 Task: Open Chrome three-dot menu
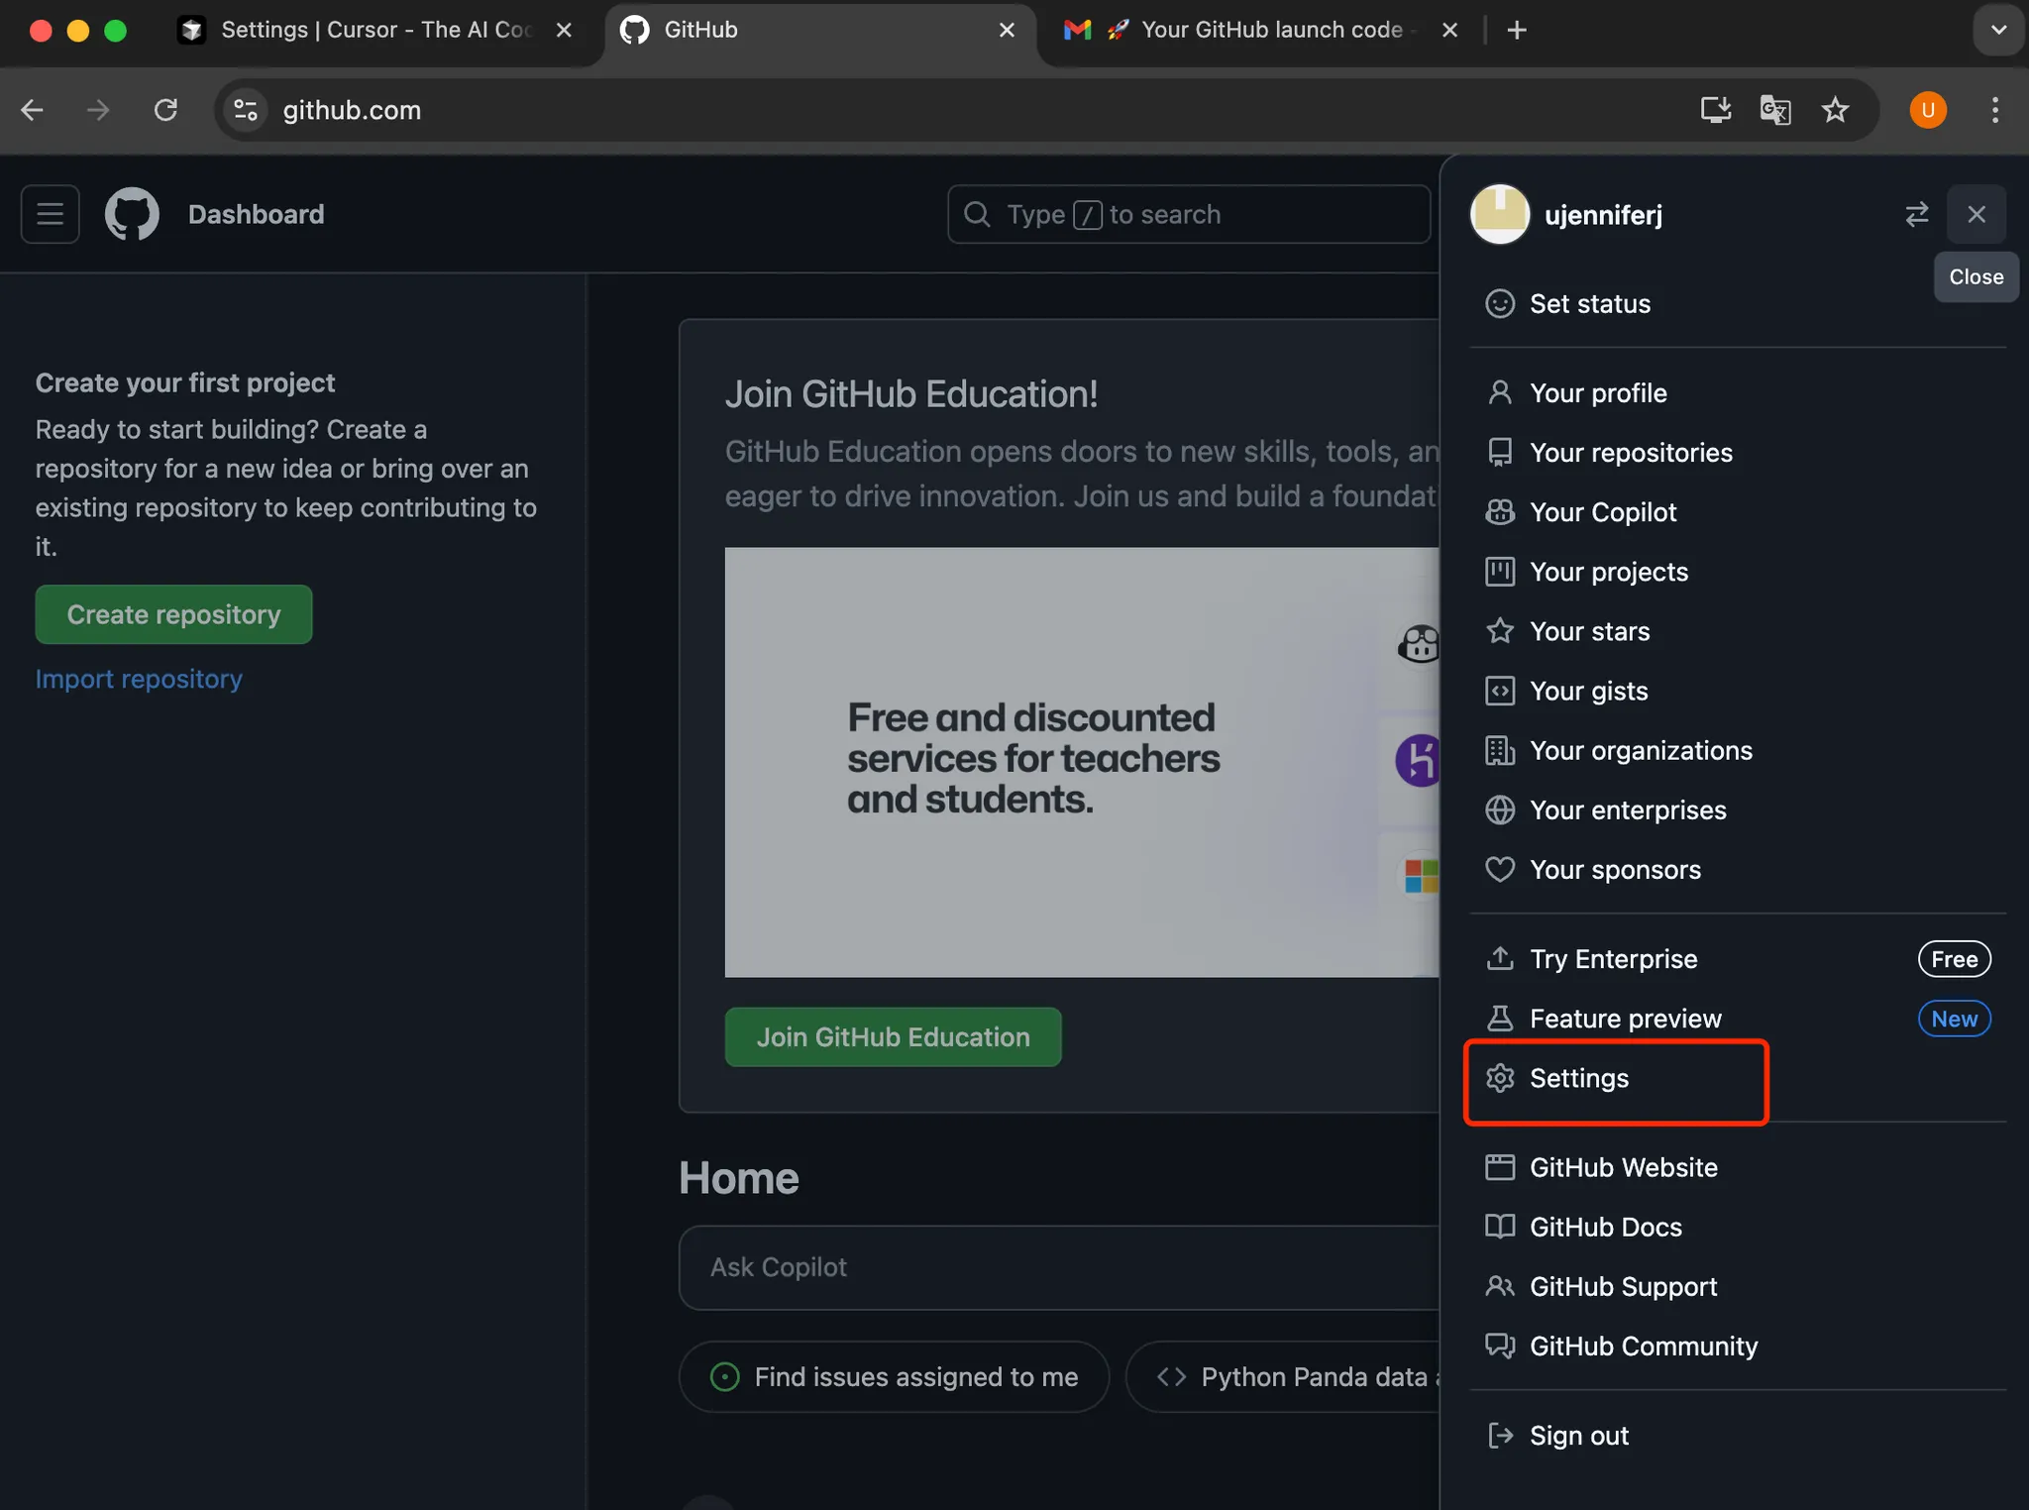1994,110
